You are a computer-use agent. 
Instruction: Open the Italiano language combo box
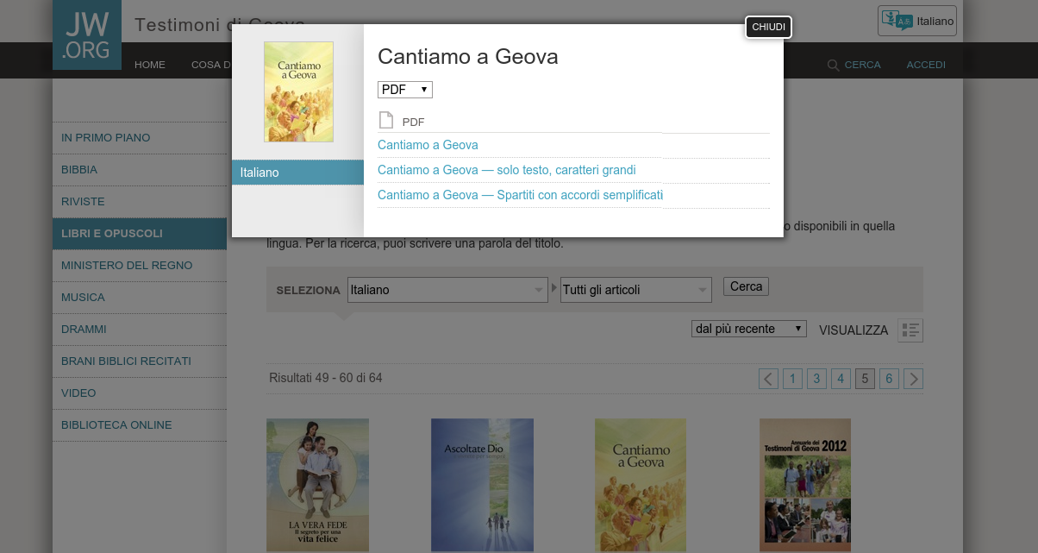point(447,290)
